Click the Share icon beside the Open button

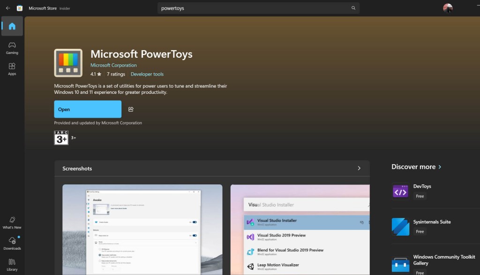pyautogui.click(x=131, y=109)
